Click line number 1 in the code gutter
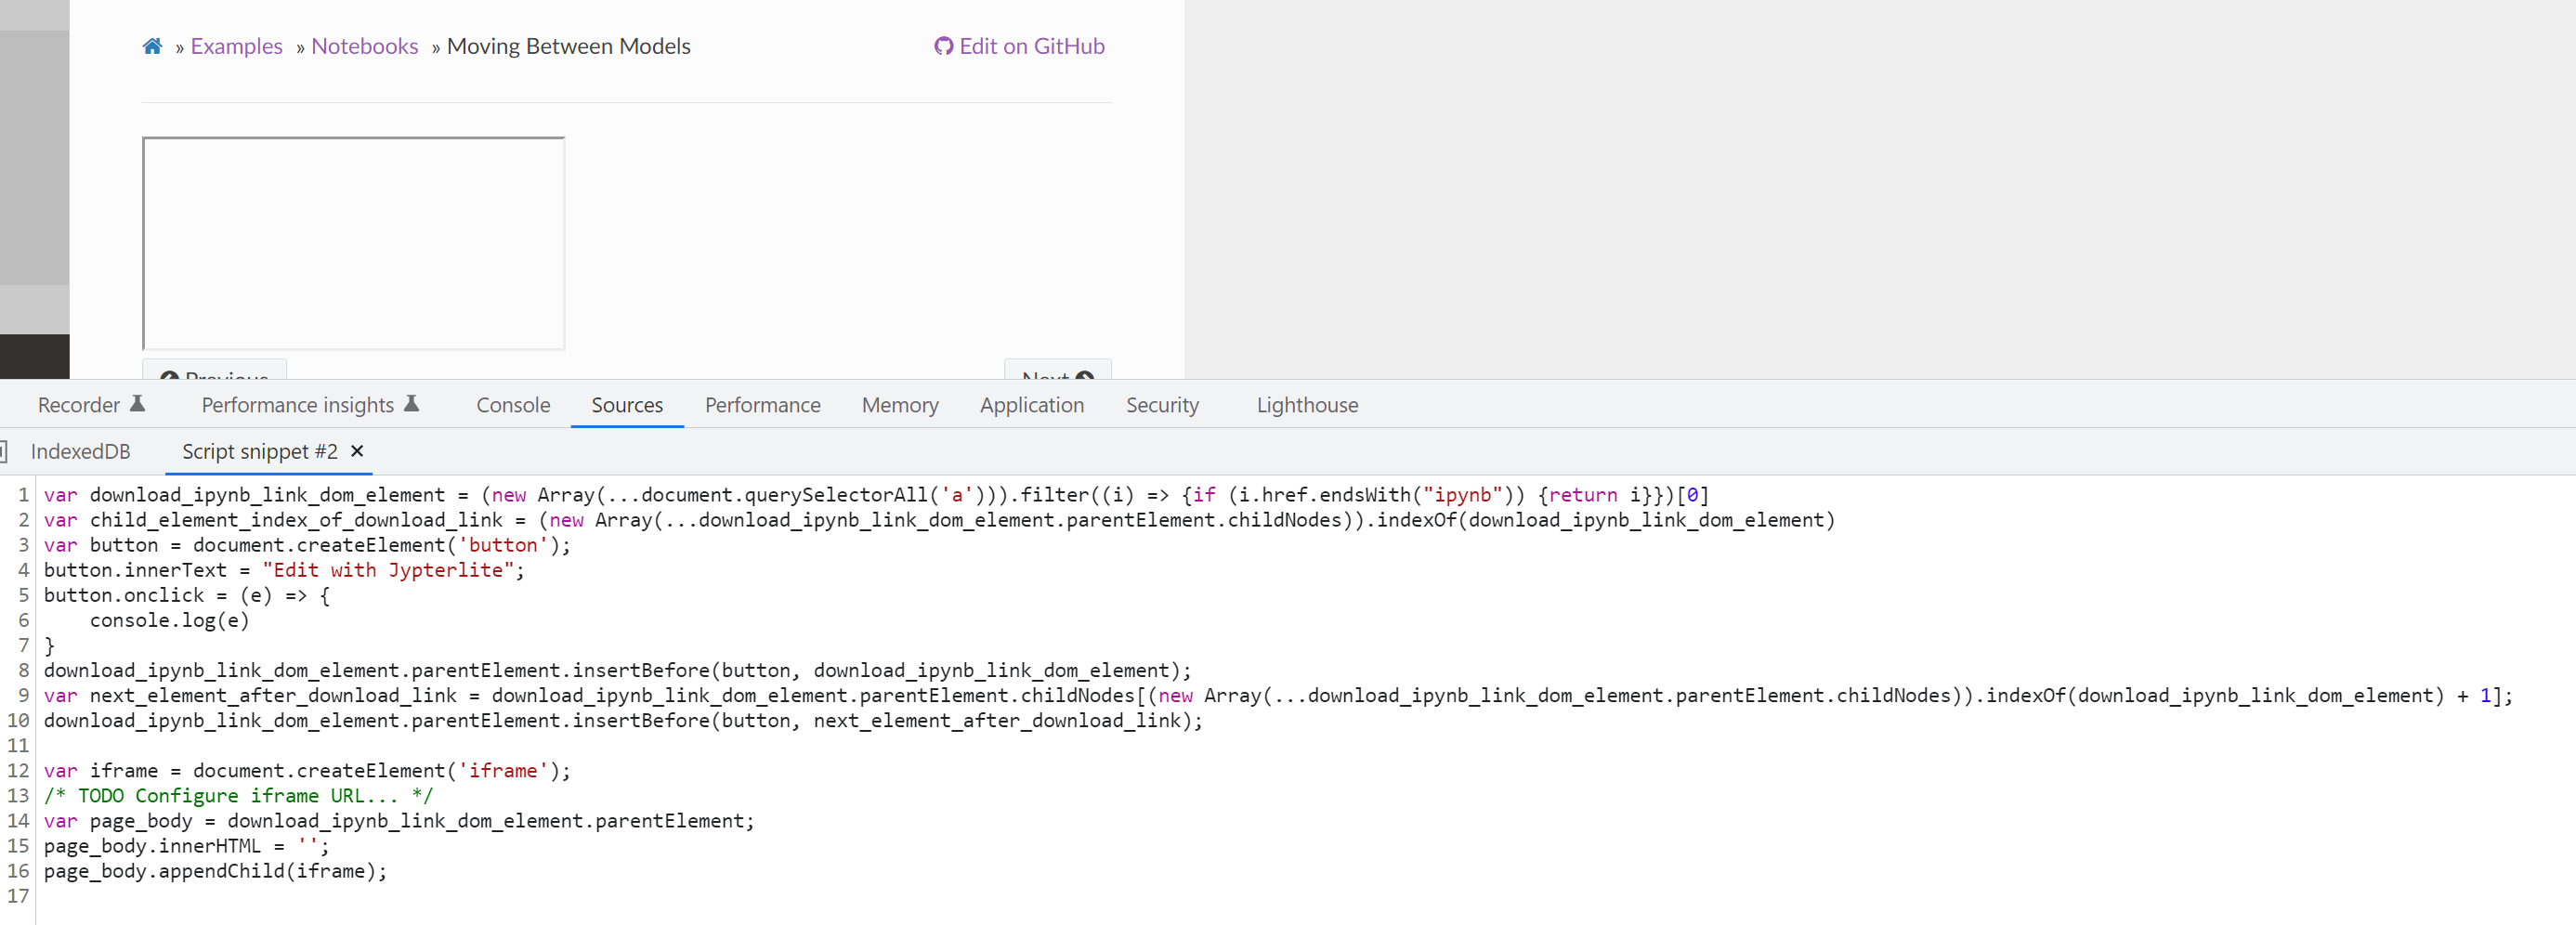Image resolution: width=2576 pixels, height=925 pixels. point(23,495)
